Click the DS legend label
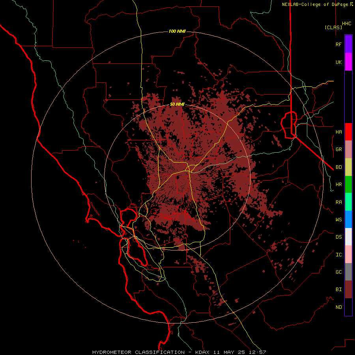Image resolution: width=355 pixels, height=355 pixels. pos(338,237)
